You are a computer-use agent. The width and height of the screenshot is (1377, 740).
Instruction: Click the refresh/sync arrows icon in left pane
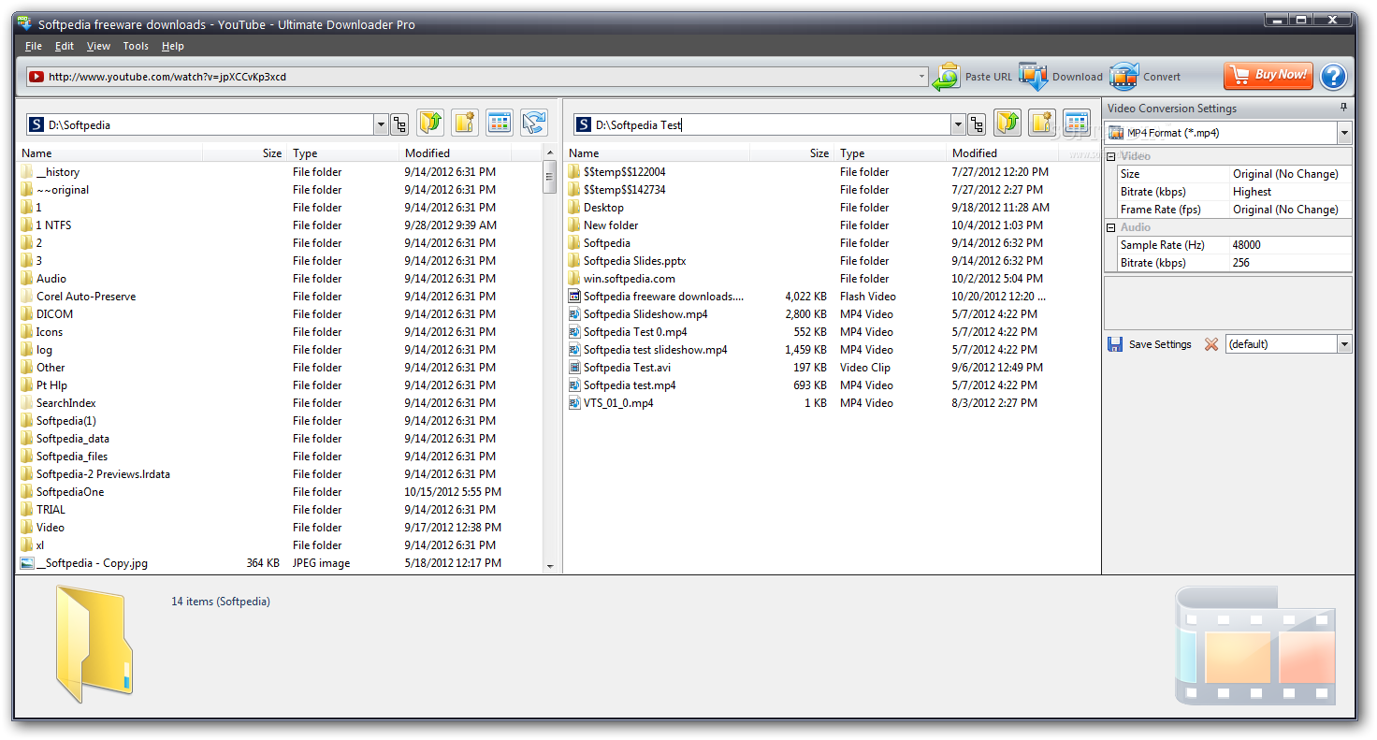pyautogui.click(x=534, y=123)
